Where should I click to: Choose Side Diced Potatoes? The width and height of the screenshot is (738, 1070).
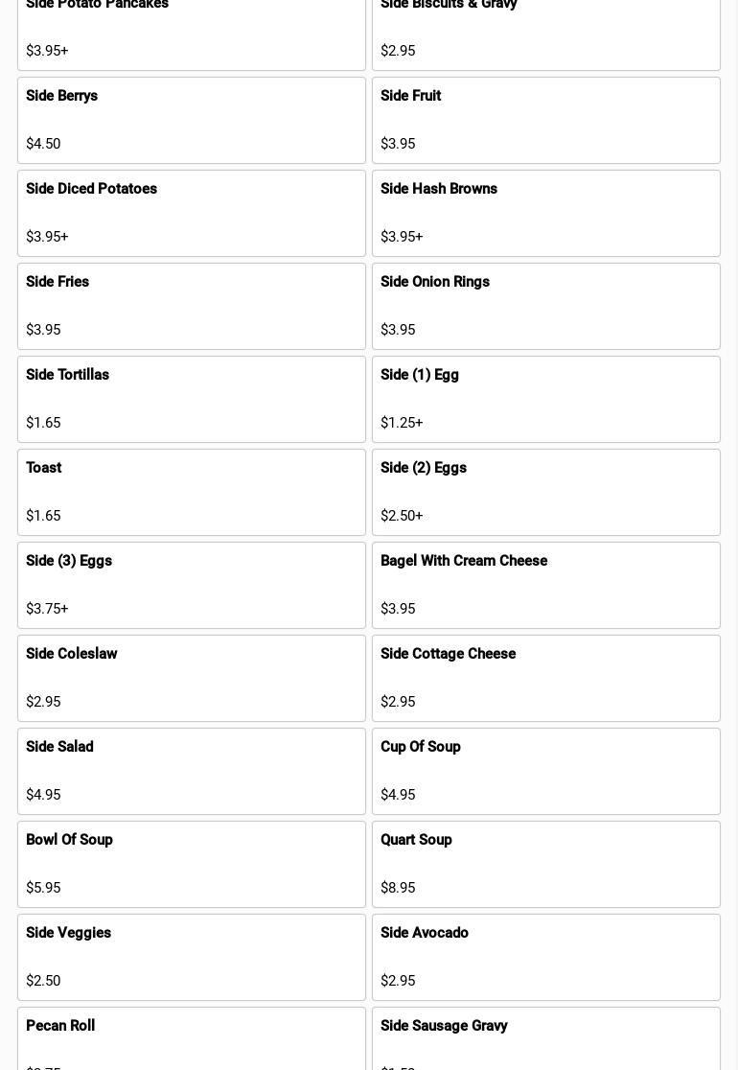click(x=192, y=213)
